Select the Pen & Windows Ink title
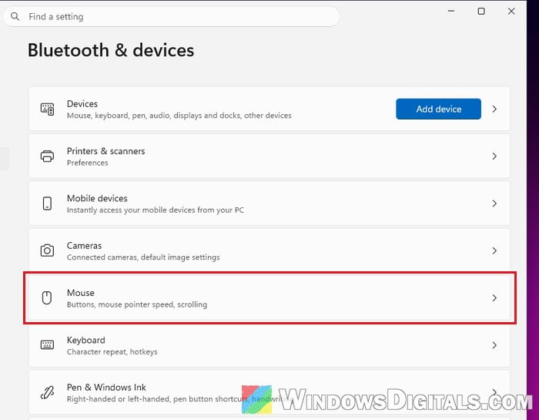This screenshot has width=539, height=420. coord(106,387)
